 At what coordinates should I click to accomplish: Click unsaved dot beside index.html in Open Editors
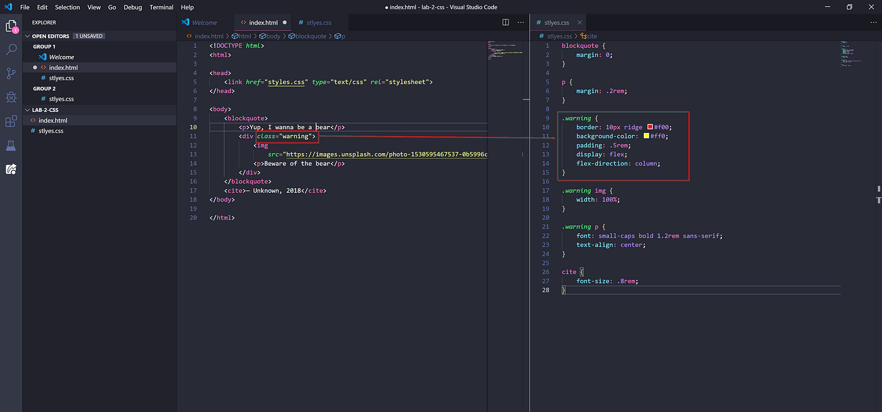(x=35, y=67)
